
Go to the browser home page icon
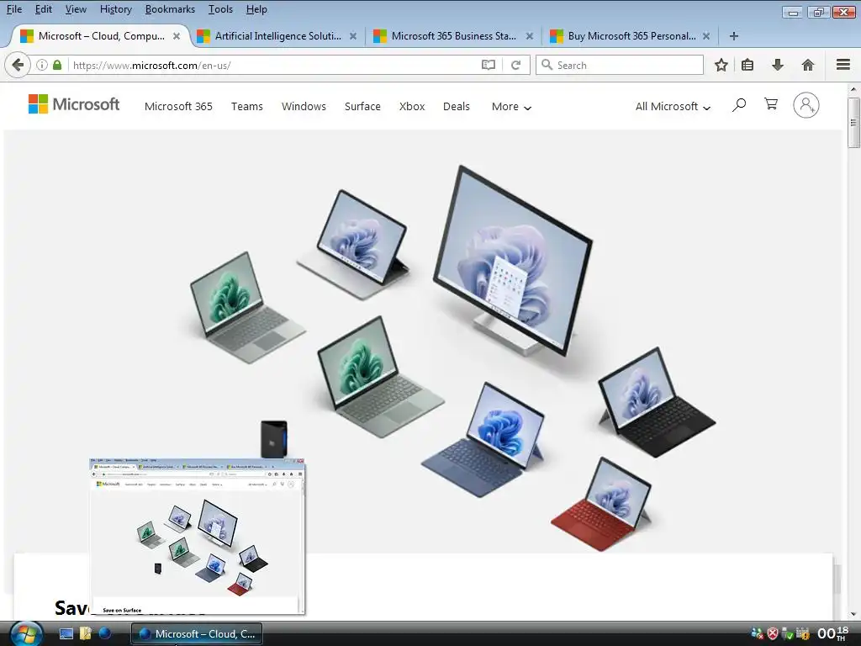(x=808, y=65)
